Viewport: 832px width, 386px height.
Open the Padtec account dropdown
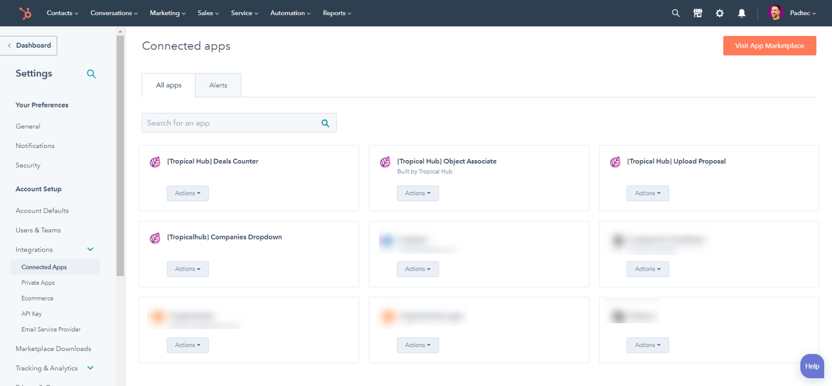pyautogui.click(x=803, y=13)
